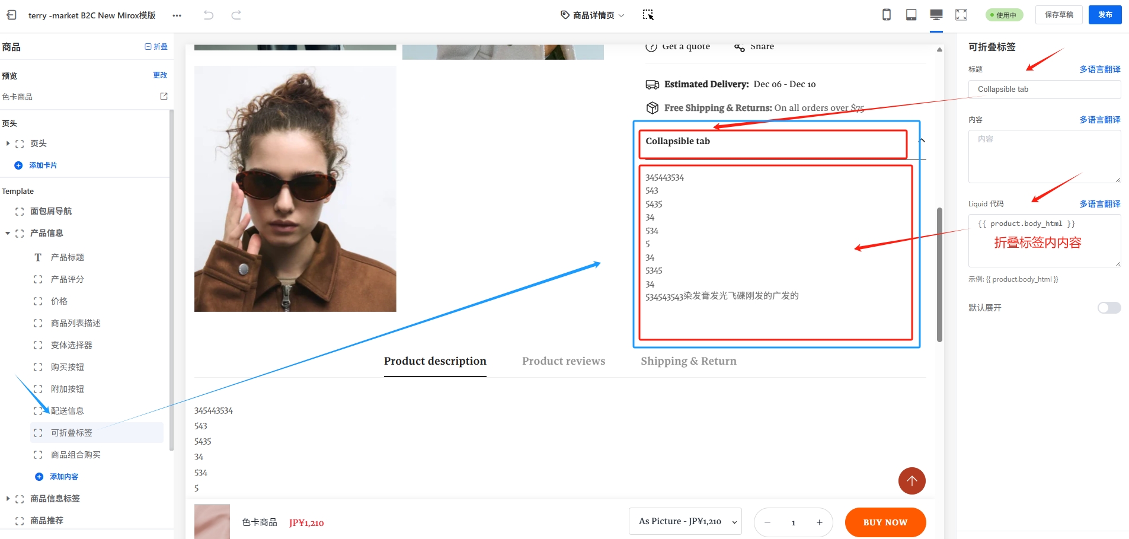Toggle the 默认展开 switch
This screenshot has width=1129, height=539.
pyautogui.click(x=1108, y=308)
